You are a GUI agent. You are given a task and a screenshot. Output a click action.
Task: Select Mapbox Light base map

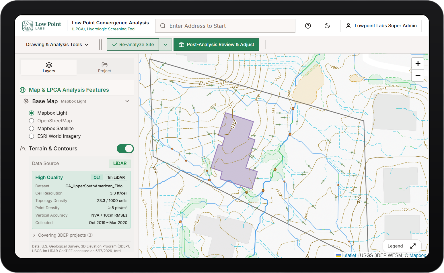coord(32,113)
